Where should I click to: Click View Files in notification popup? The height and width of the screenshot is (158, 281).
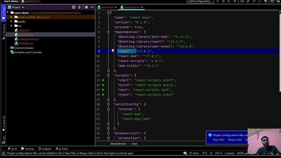coord(219,140)
